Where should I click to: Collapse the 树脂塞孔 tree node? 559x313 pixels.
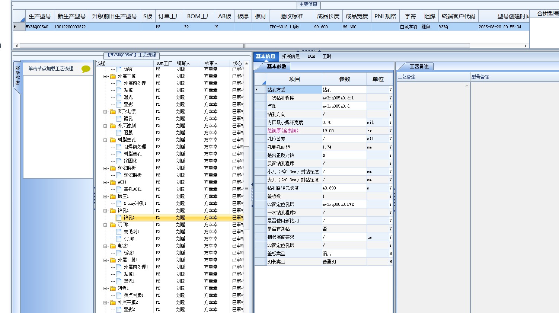[x=105, y=140]
